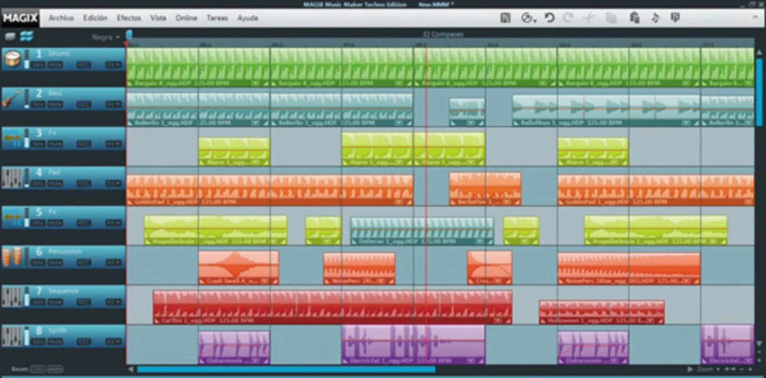Click the paste clipboard icon
This screenshot has height=378, width=766.
click(634, 18)
